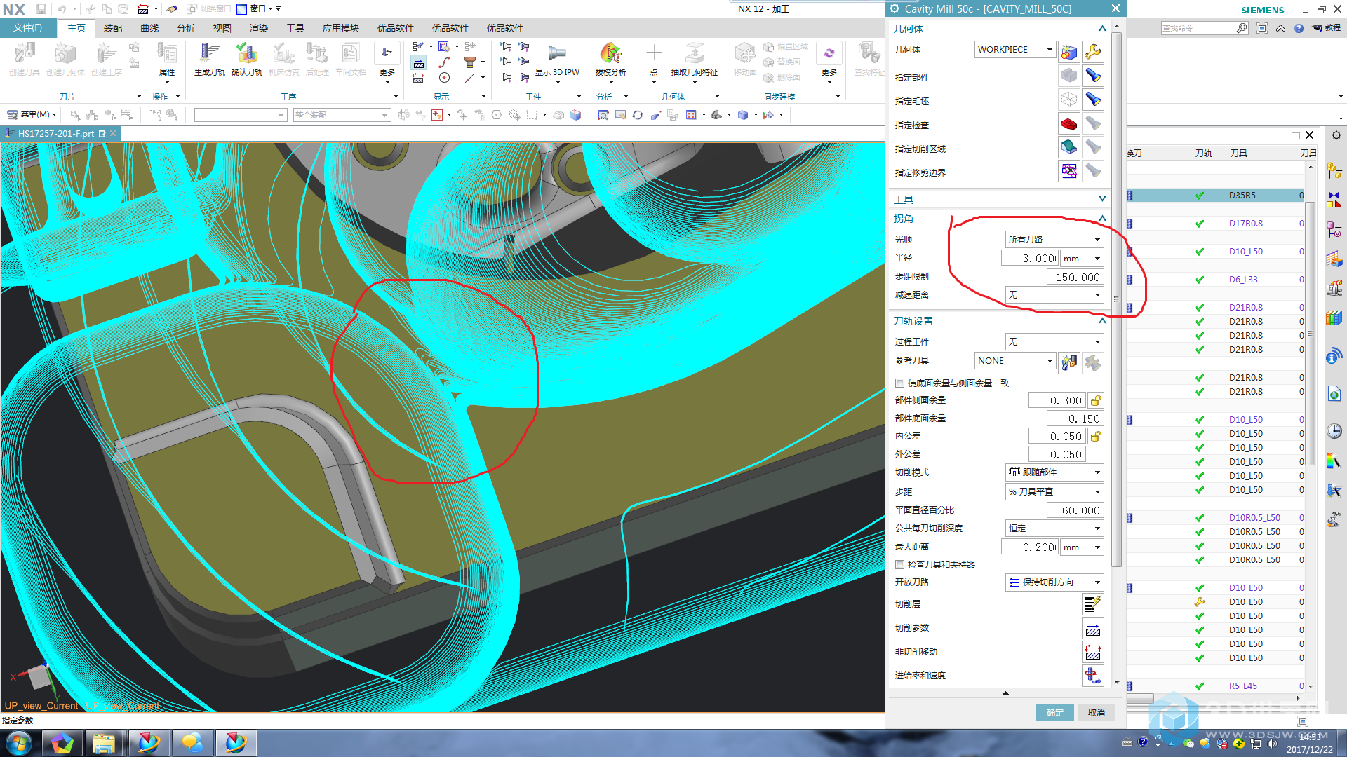Click the 指定修剪边界 select icon
This screenshot has height=757, width=1347.
click(1068, 171)
